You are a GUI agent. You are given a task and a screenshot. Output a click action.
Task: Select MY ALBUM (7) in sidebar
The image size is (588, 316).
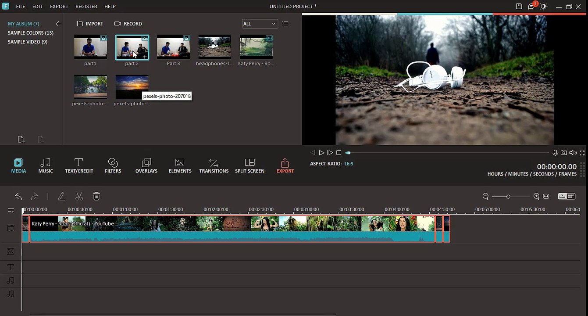tap(23, 24)
